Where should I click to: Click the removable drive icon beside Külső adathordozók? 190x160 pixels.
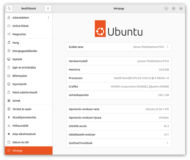click(9, 92)
